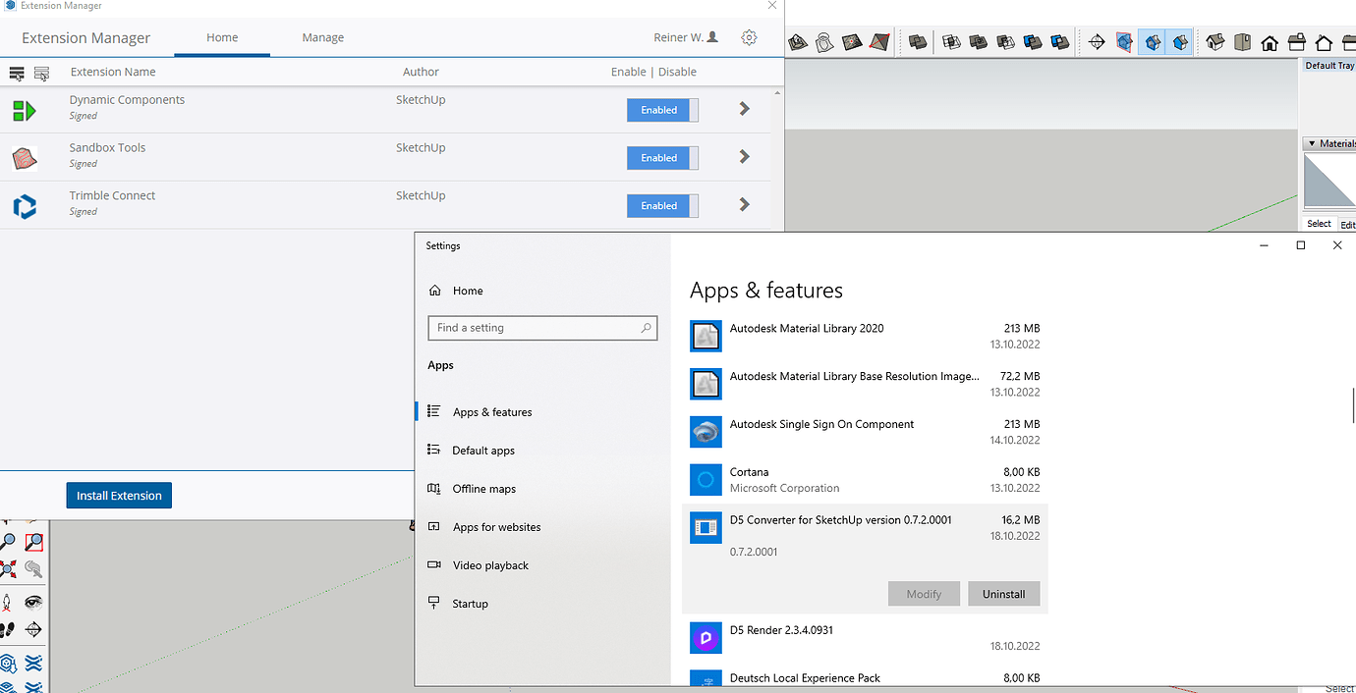Click the Intersect solid tool icon

click(950, 42)
